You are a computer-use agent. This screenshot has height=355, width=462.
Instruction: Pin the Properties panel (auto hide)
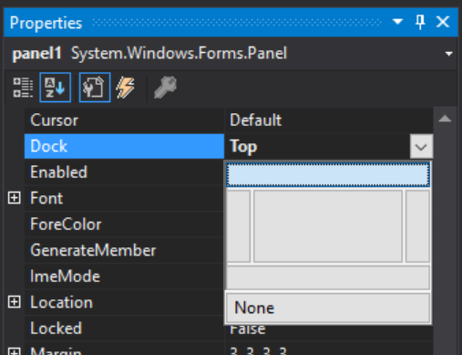420,22
